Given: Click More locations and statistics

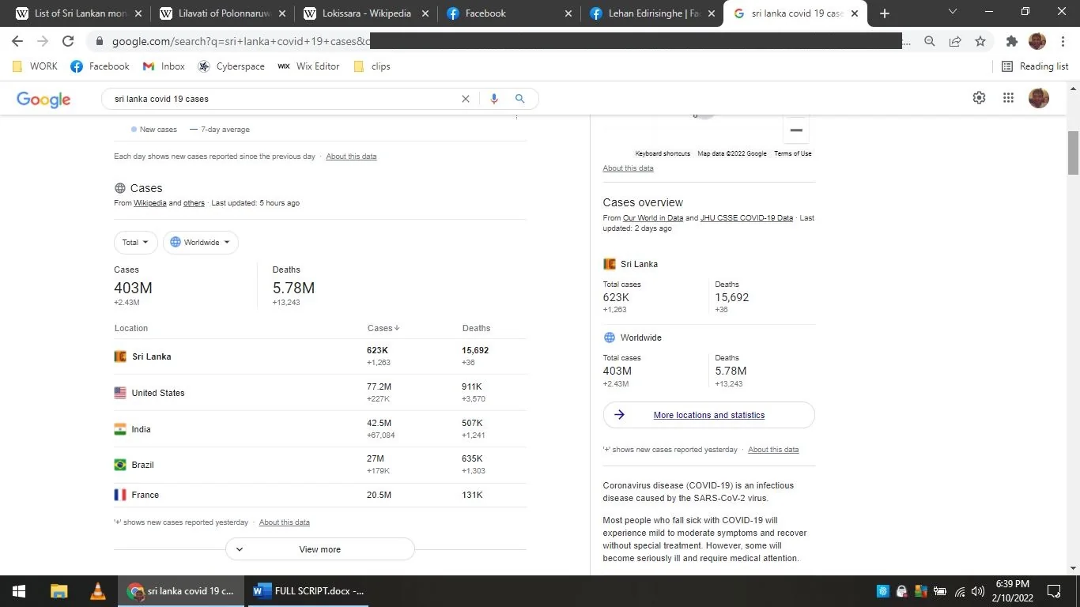Looking at the screenshot, I should [708, 415].
